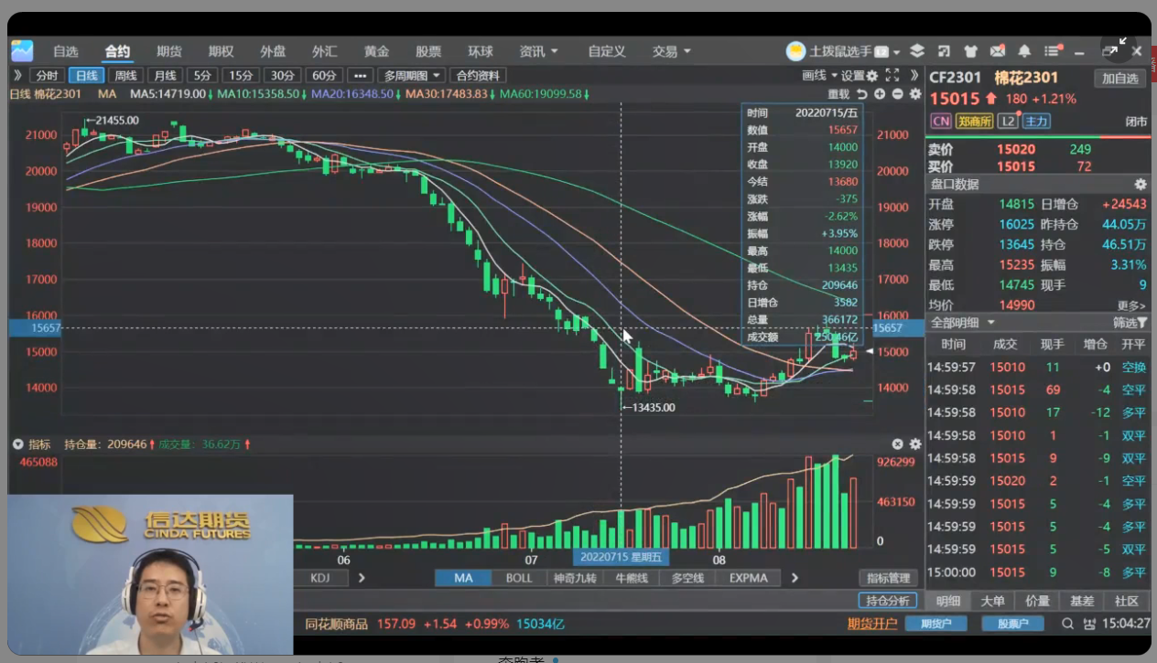Click the 持仓分析 button
Screen dimensions: 1157x663
(x=888, y=601)
